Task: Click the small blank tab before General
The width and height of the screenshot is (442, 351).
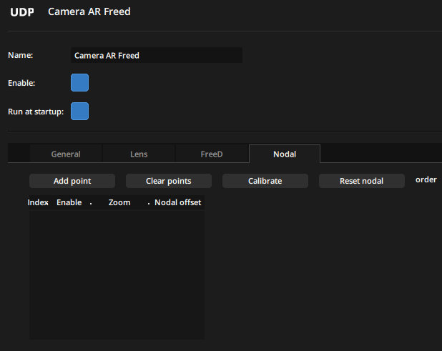Action: click(19, 154)
